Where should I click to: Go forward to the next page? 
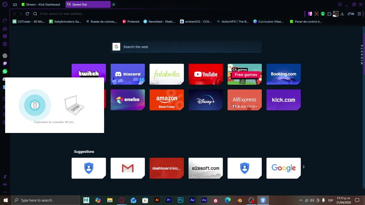click(21, 14)
